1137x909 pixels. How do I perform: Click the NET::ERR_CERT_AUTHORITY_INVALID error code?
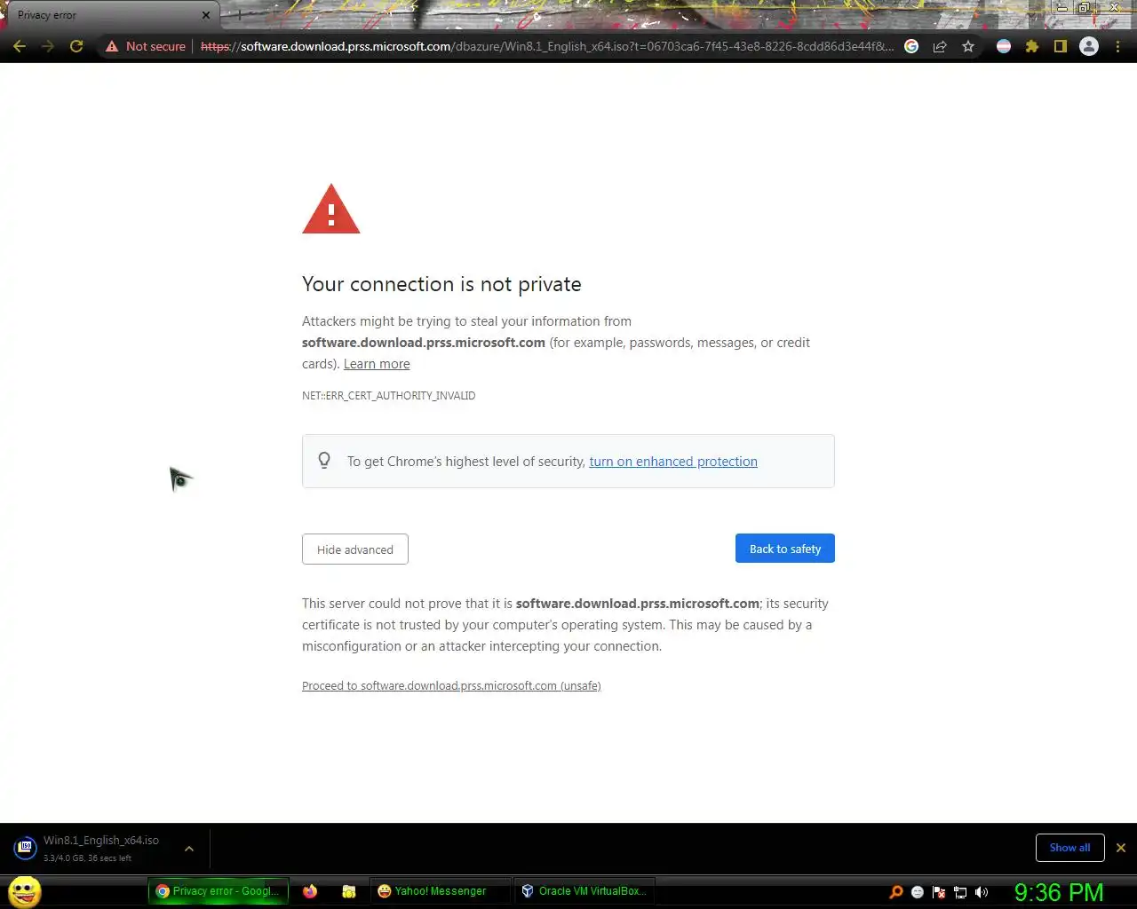388,396
